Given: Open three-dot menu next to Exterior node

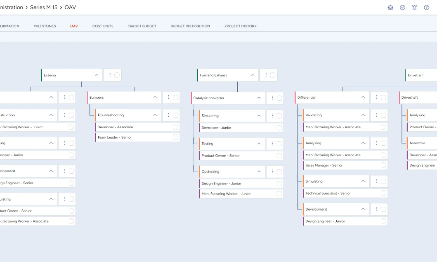Looking at the screenshot, I should [x=110, y=75].
